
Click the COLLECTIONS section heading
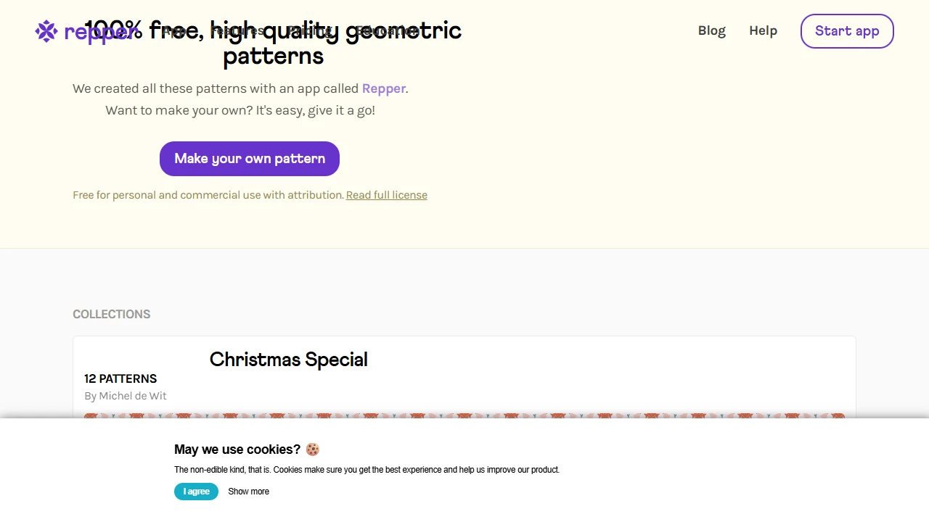click(111, 314)
